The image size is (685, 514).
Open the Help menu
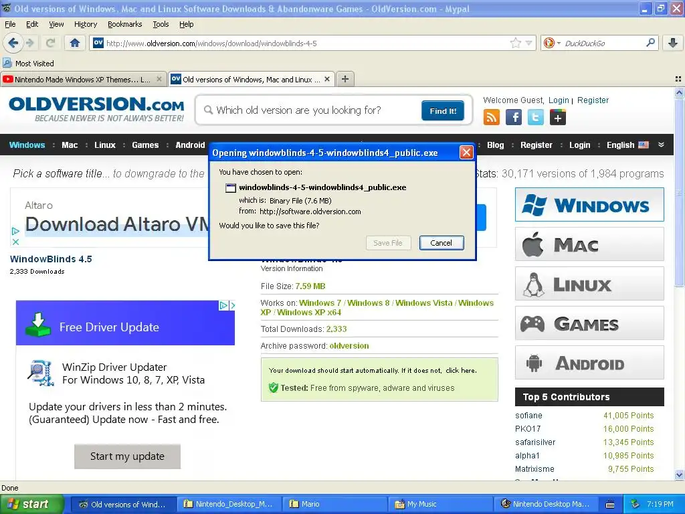(x=187, y=24)
